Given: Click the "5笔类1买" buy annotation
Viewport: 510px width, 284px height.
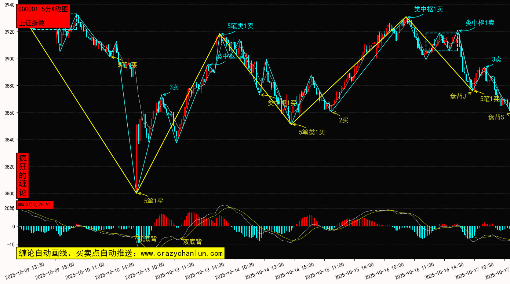Looking at the screenshot, I should (x=312, y=132).
